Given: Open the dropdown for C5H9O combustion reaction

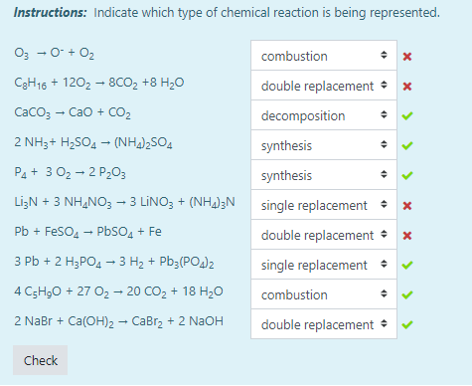Looking at the screenshot, I should pyautogui.click(x=324, y=294).
